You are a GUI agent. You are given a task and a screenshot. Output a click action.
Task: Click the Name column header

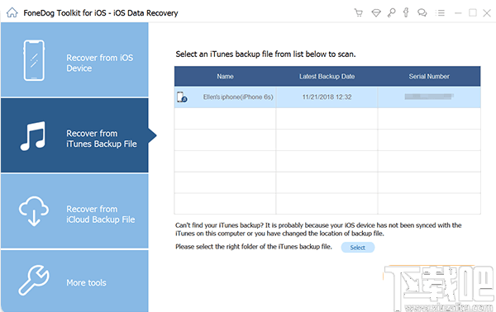click(225, 77)
